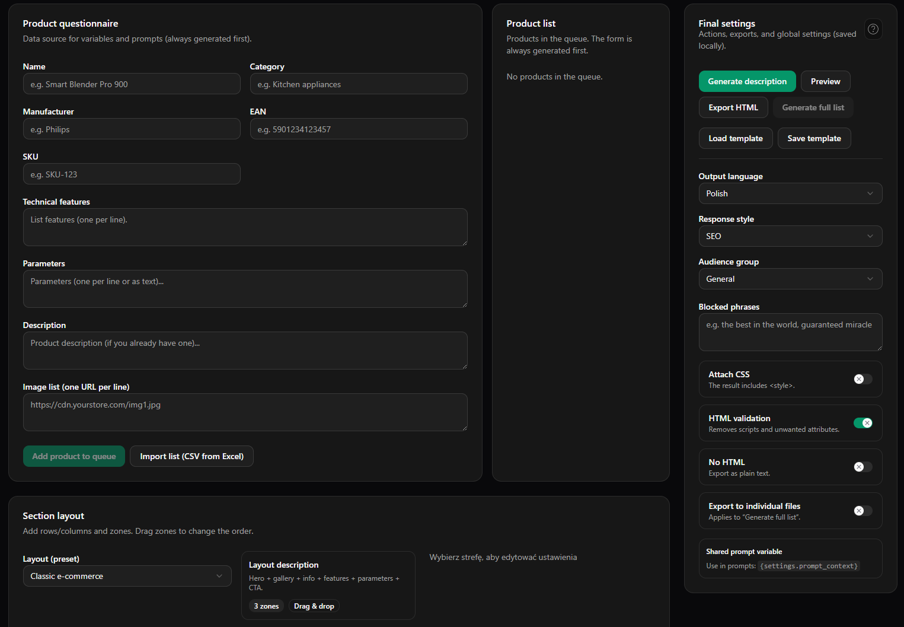Click Import list (CSV from Excel)
The width and height of the screenshot is (904, 627).
point(191,456)
